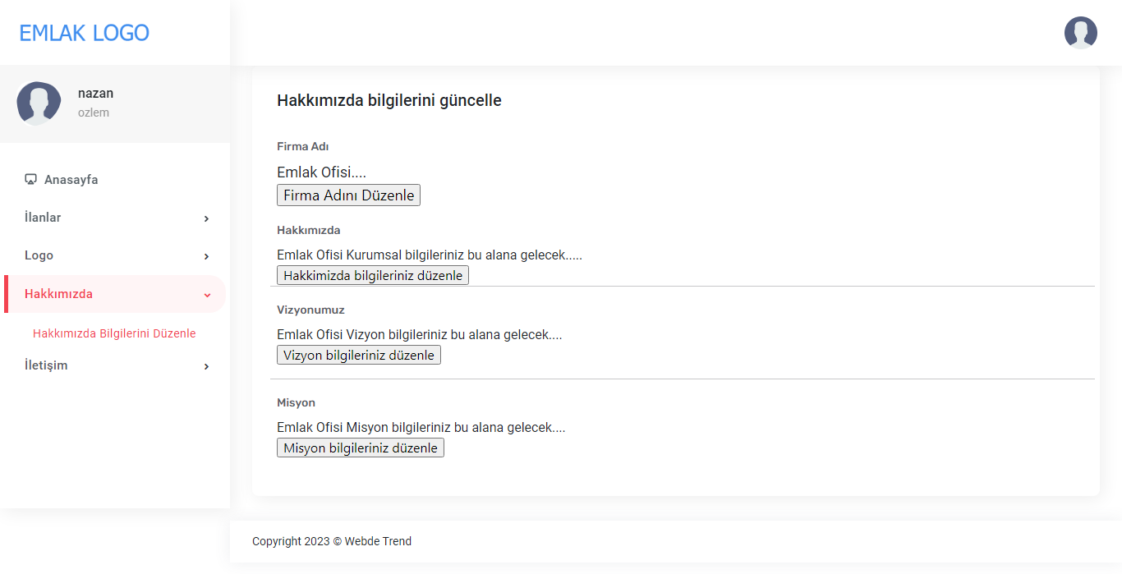Click Misyon bilgileriniz düzenle button

[361, 448]
